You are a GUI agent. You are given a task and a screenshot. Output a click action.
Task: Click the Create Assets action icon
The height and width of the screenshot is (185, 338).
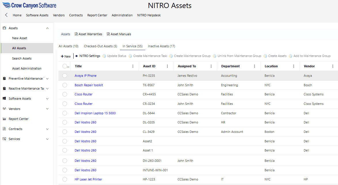coord(265,56)
